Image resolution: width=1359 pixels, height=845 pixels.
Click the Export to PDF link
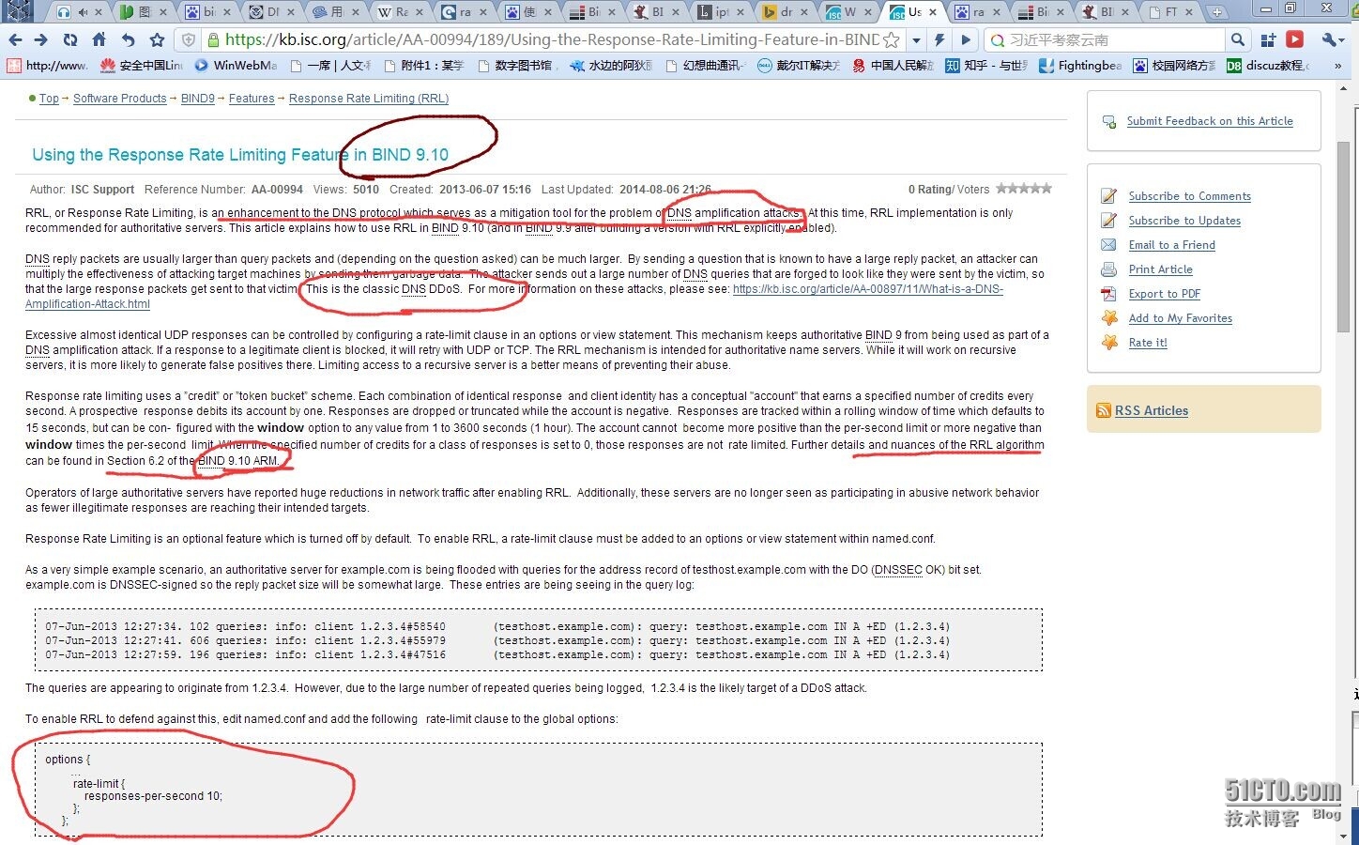(1164, 294)
